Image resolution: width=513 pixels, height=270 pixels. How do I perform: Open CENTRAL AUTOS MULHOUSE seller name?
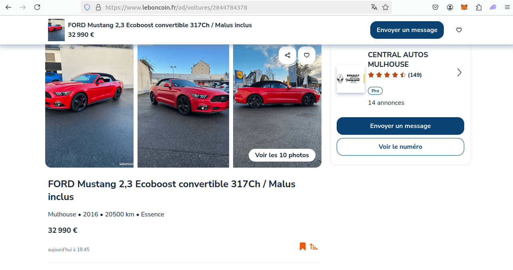pyautogui.click(x=398, y=60)
